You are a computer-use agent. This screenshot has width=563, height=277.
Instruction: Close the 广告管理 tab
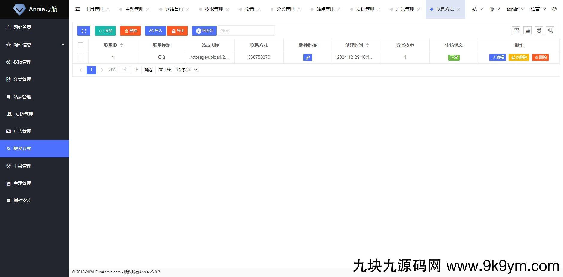[419, 9]
